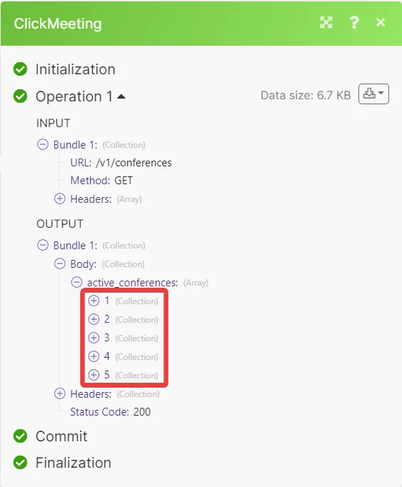402x487 pixels.
Task: Click the fullscreen expand icon in header
Action: [326, 22]
